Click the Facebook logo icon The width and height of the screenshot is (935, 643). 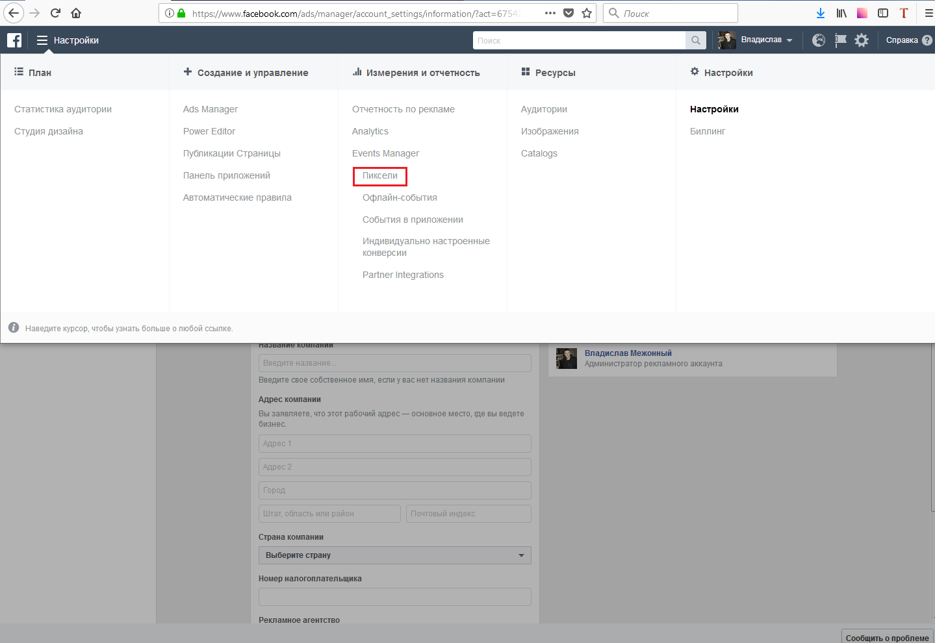tap(14, 40)
